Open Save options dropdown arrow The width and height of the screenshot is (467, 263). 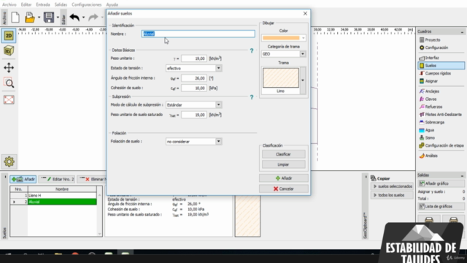coord(58,18)
